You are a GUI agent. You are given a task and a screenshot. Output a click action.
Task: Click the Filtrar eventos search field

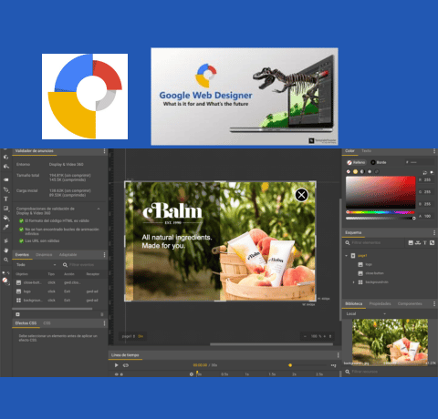tap(81, 265)
